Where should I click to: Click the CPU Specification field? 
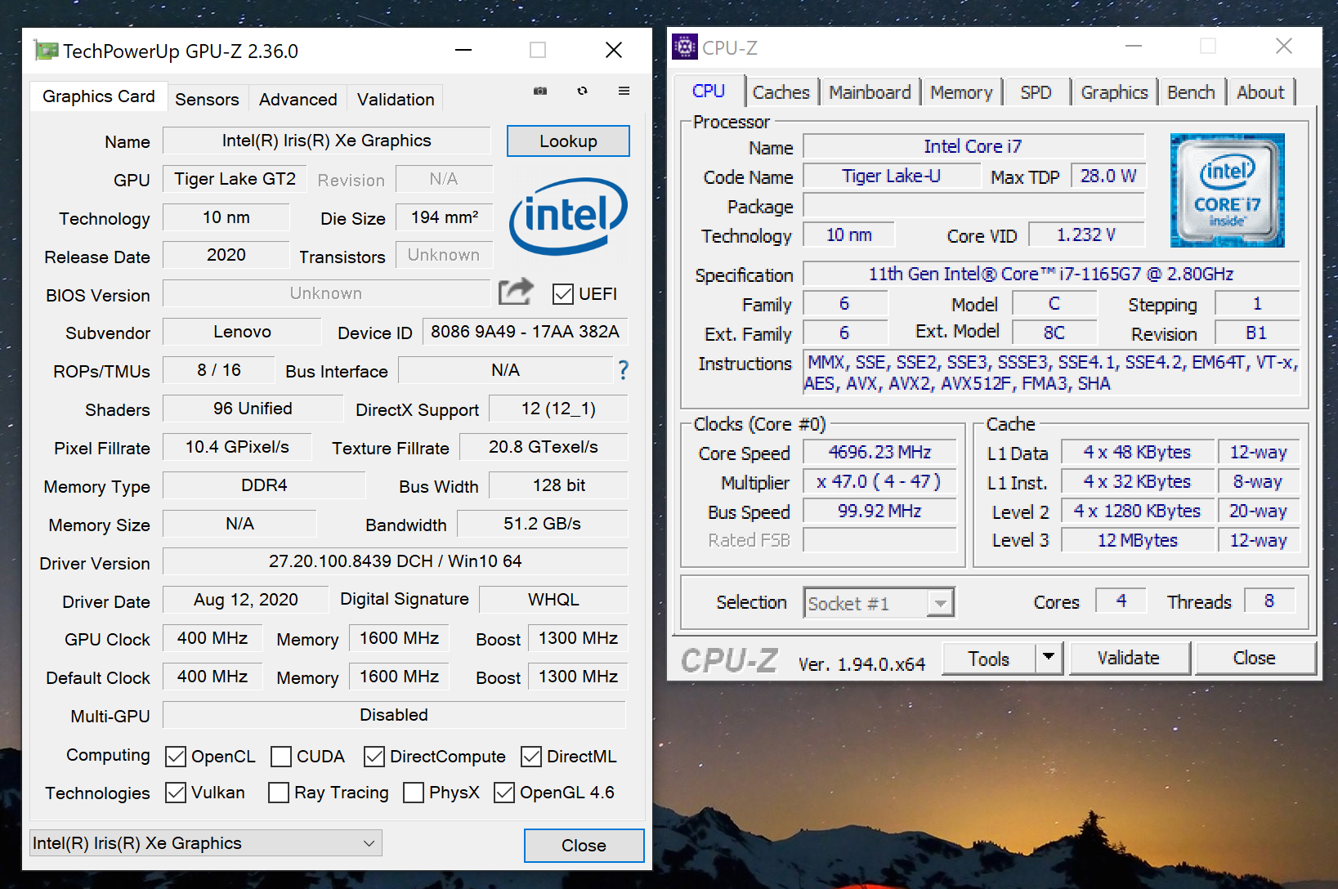point(1050,274)
